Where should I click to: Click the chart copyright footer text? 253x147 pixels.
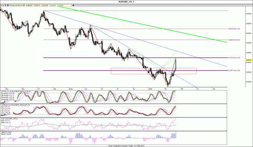(126, 146)
